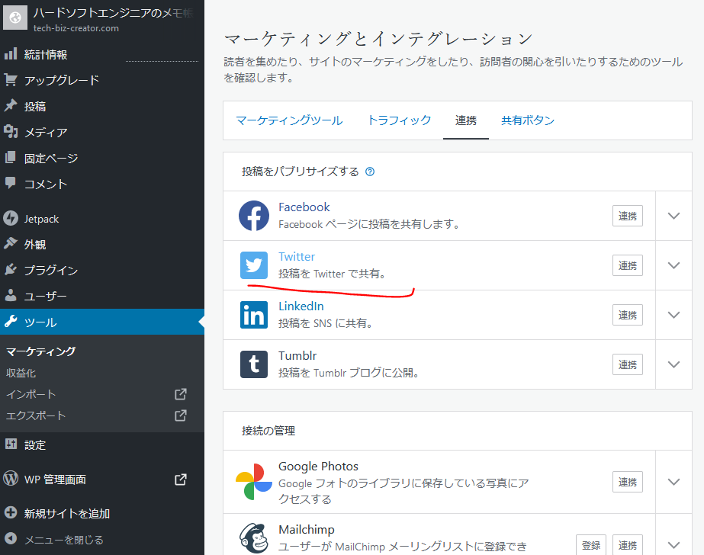Switch to the トラフィック tab

[399, 120]
